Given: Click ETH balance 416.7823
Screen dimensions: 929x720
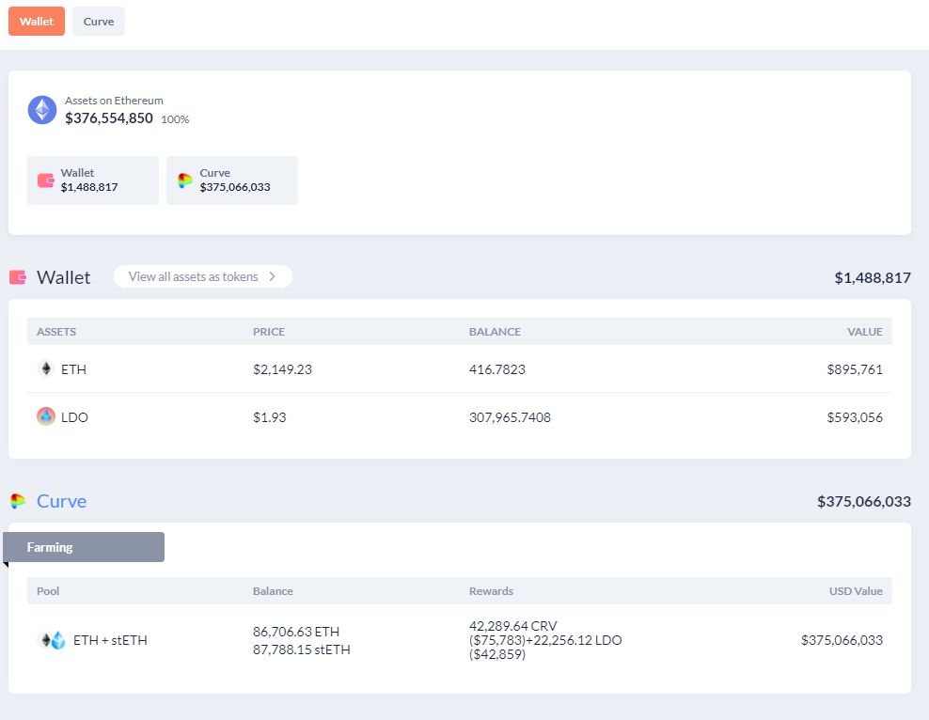Looking at the screenshot, I should point(497,369).
